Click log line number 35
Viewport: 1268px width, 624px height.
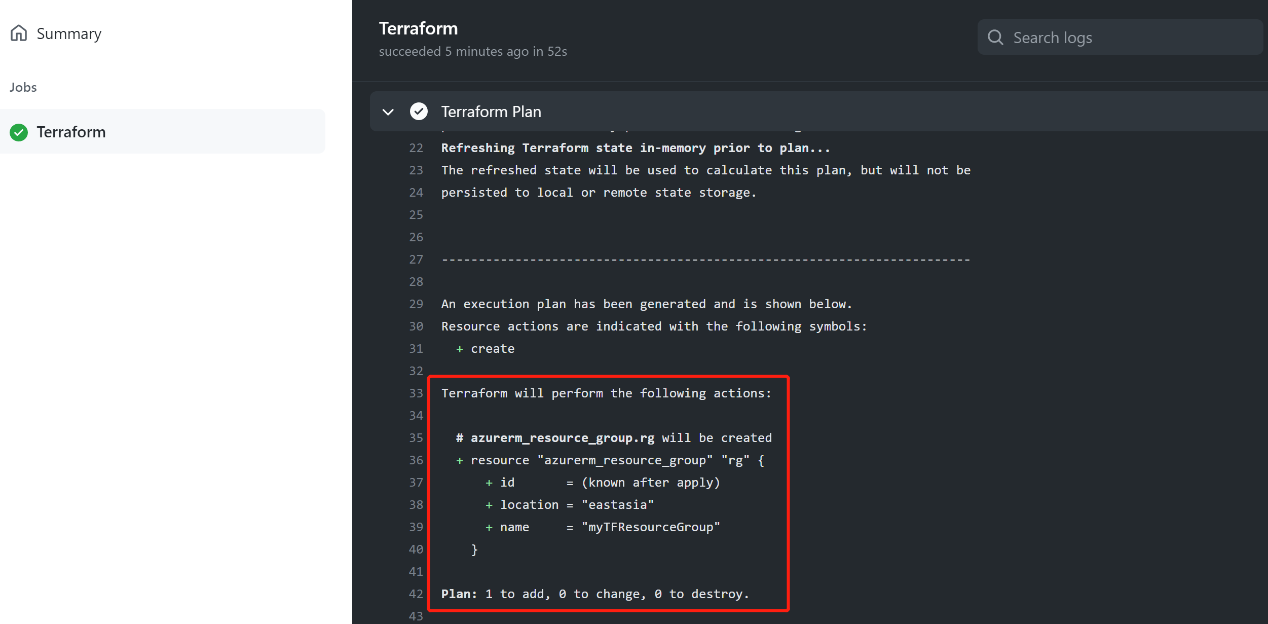coord(416,438)
